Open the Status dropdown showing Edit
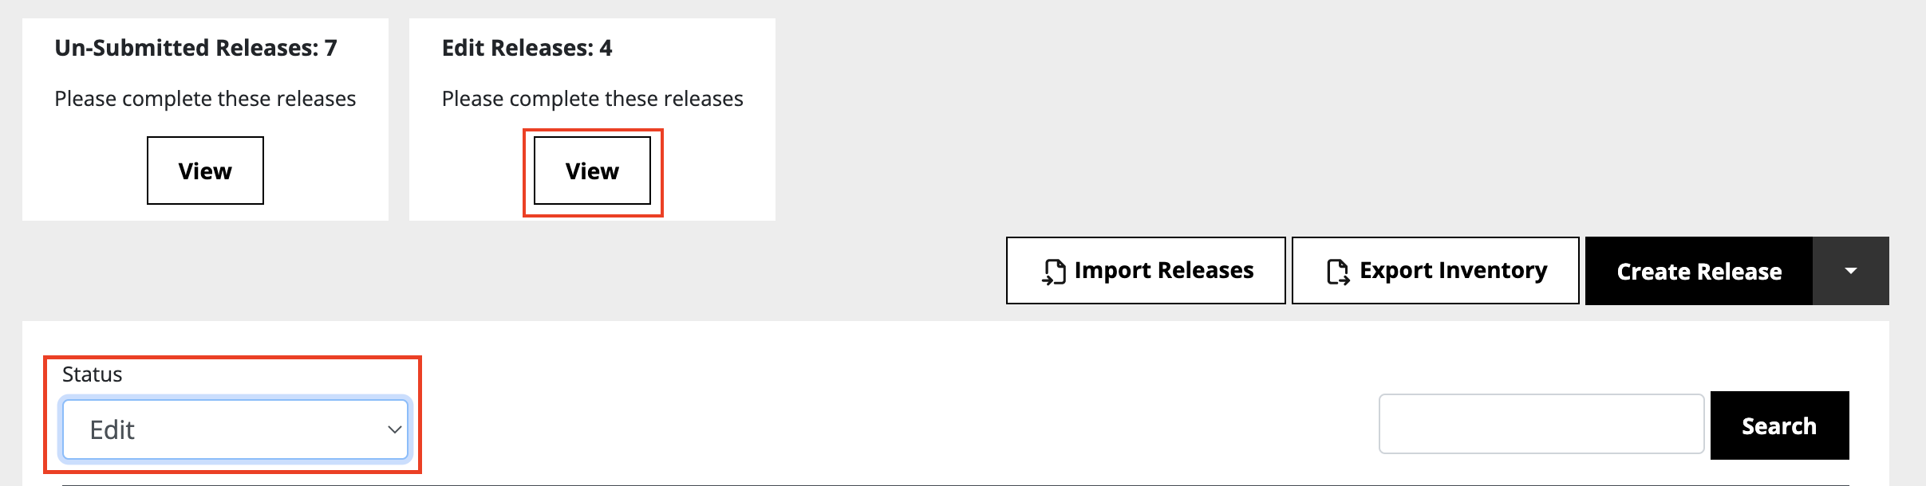1926x486 pixels. click(x=235, y=429)
